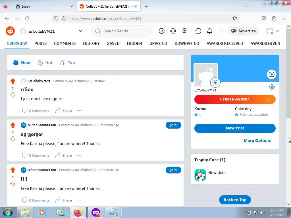Downvote the egrgerger post
The width and height of the screenshot is (291, 218).
tap(13, 139)
